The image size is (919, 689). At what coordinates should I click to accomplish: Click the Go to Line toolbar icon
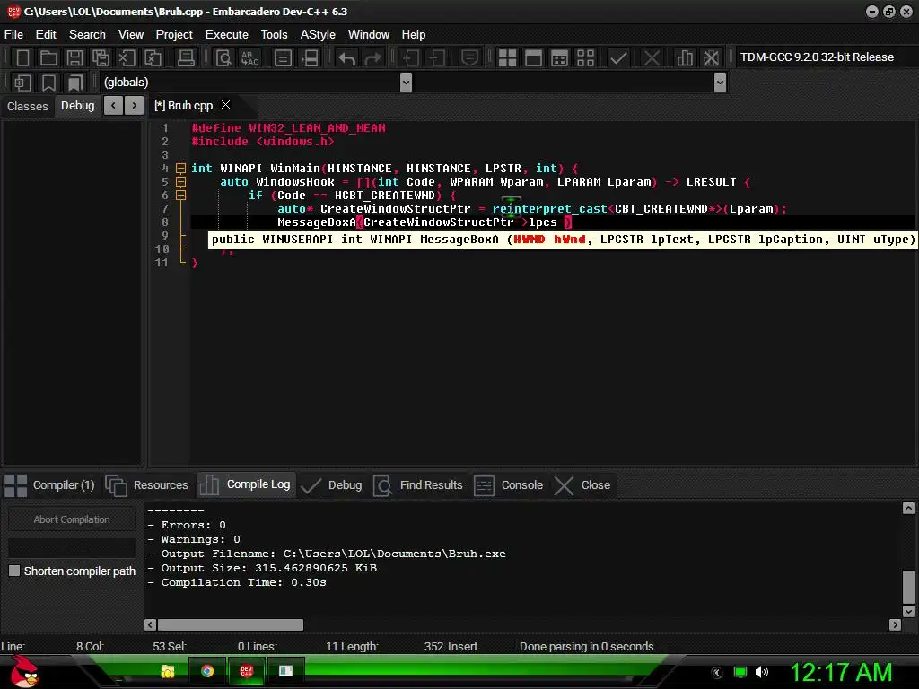coord(310,57)
